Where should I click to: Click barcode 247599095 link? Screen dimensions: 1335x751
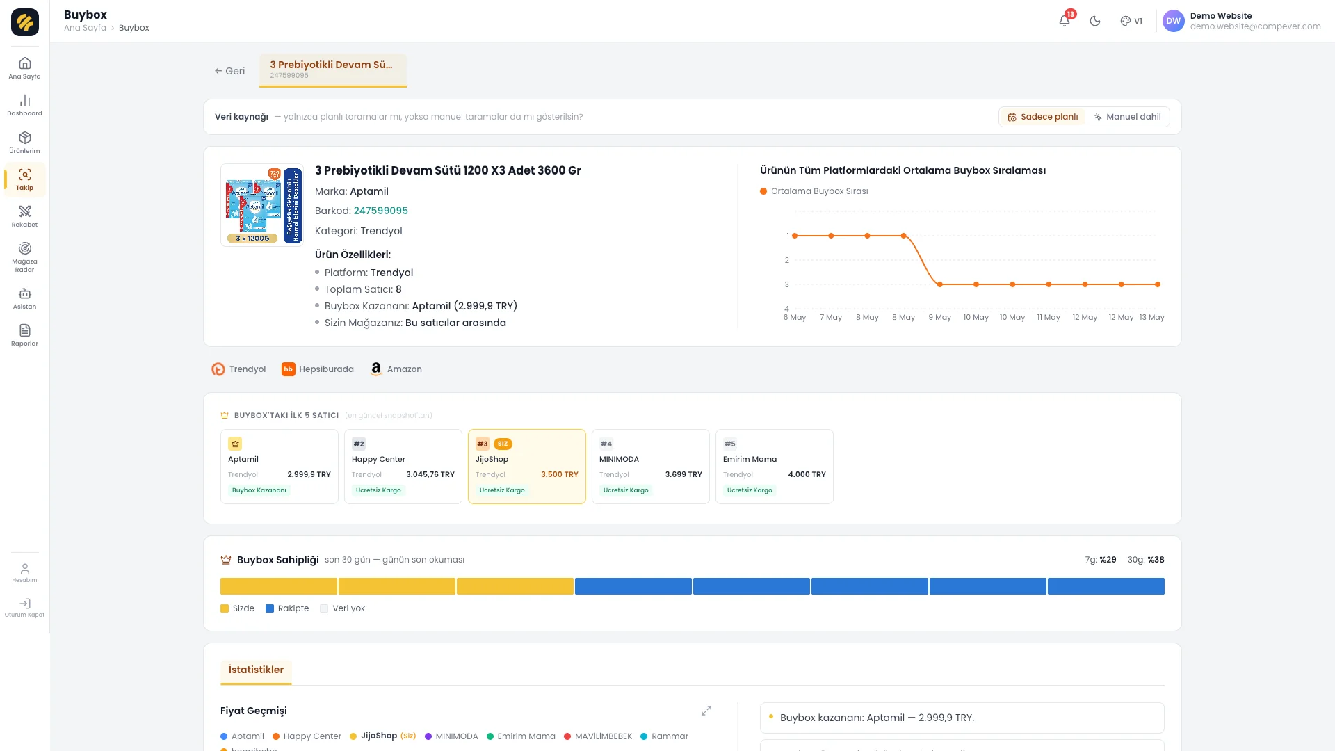pyautogui.click(x=380, y=211)
